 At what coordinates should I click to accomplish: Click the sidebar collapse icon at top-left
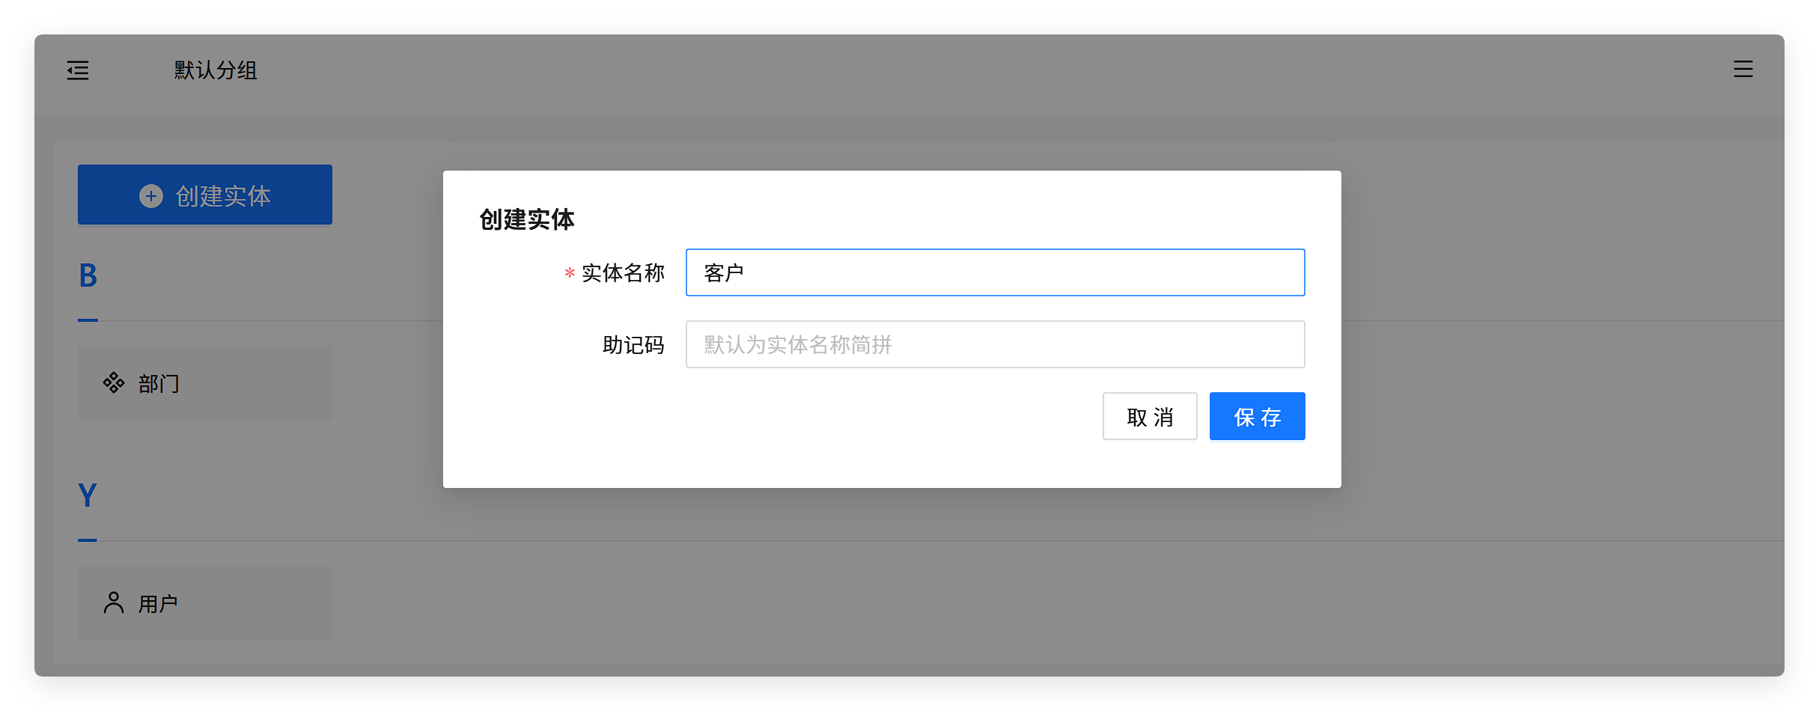pos(78,70)
